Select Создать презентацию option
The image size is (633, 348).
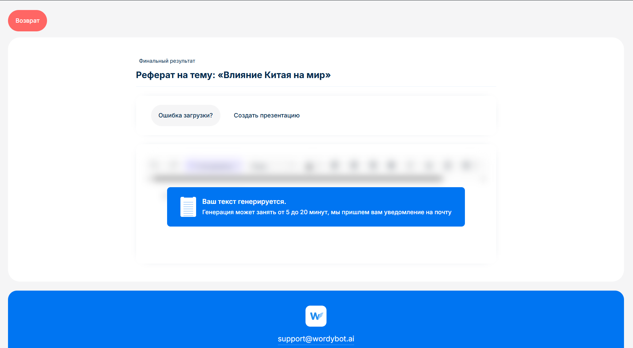click(x=266, y=115)
